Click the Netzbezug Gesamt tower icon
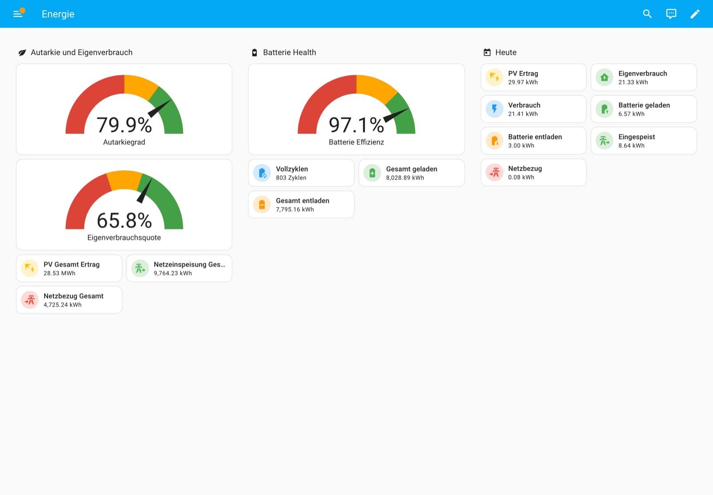 click(30, 300)
